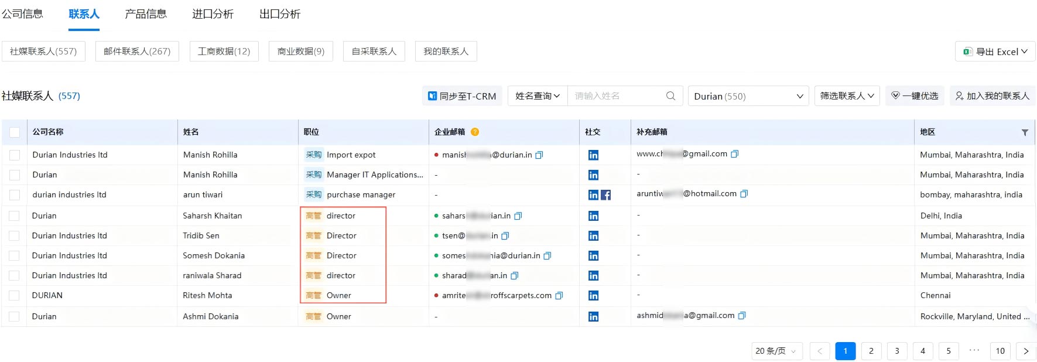Viewport: 1037px width, 362px height.
Task: Select the 邮件联系人(267) sub-tab
Action: click(137, 52)
